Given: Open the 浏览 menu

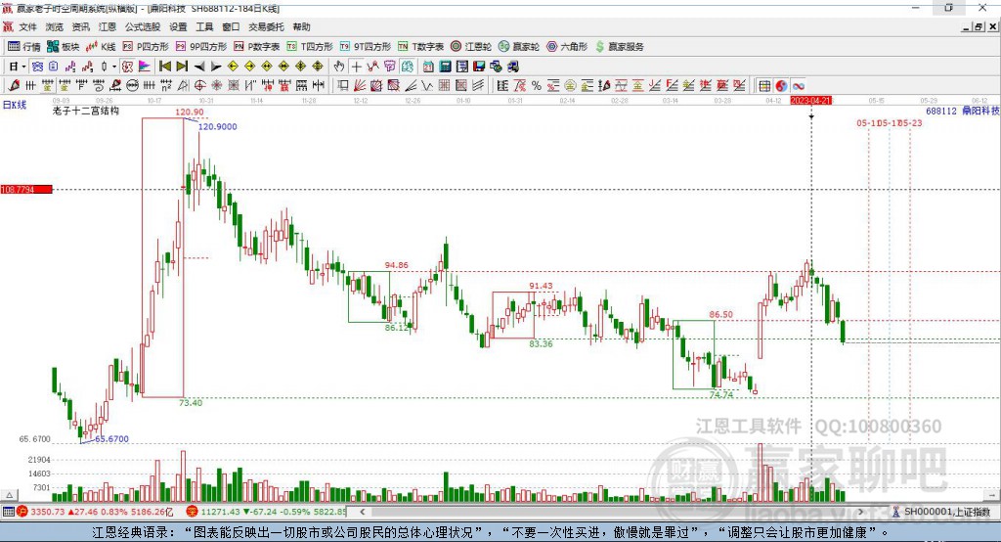Looking at the screenshot, I should (55, 26).
